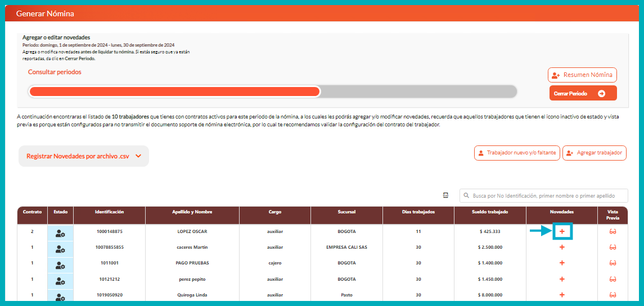
Task: Click the days worked value 11
Action: tap(418, 231)
